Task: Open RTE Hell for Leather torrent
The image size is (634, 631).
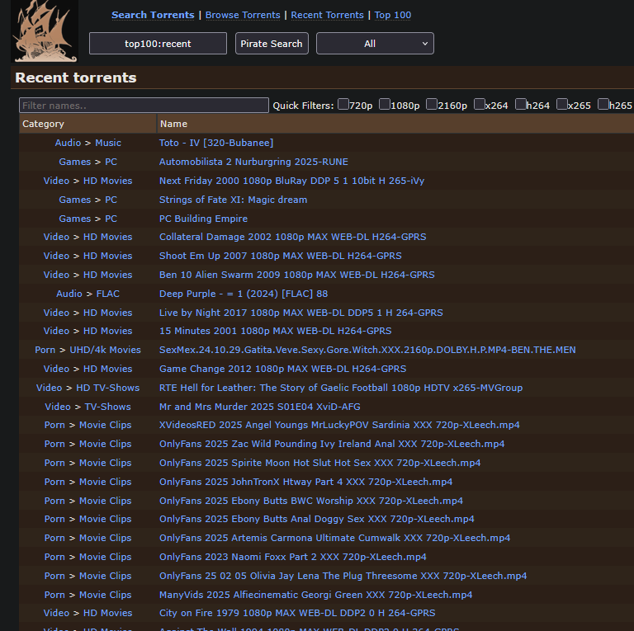Action: [341, 388]
